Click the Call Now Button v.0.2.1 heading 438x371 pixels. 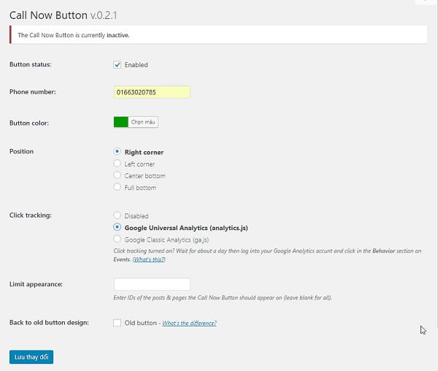(63, 15)
